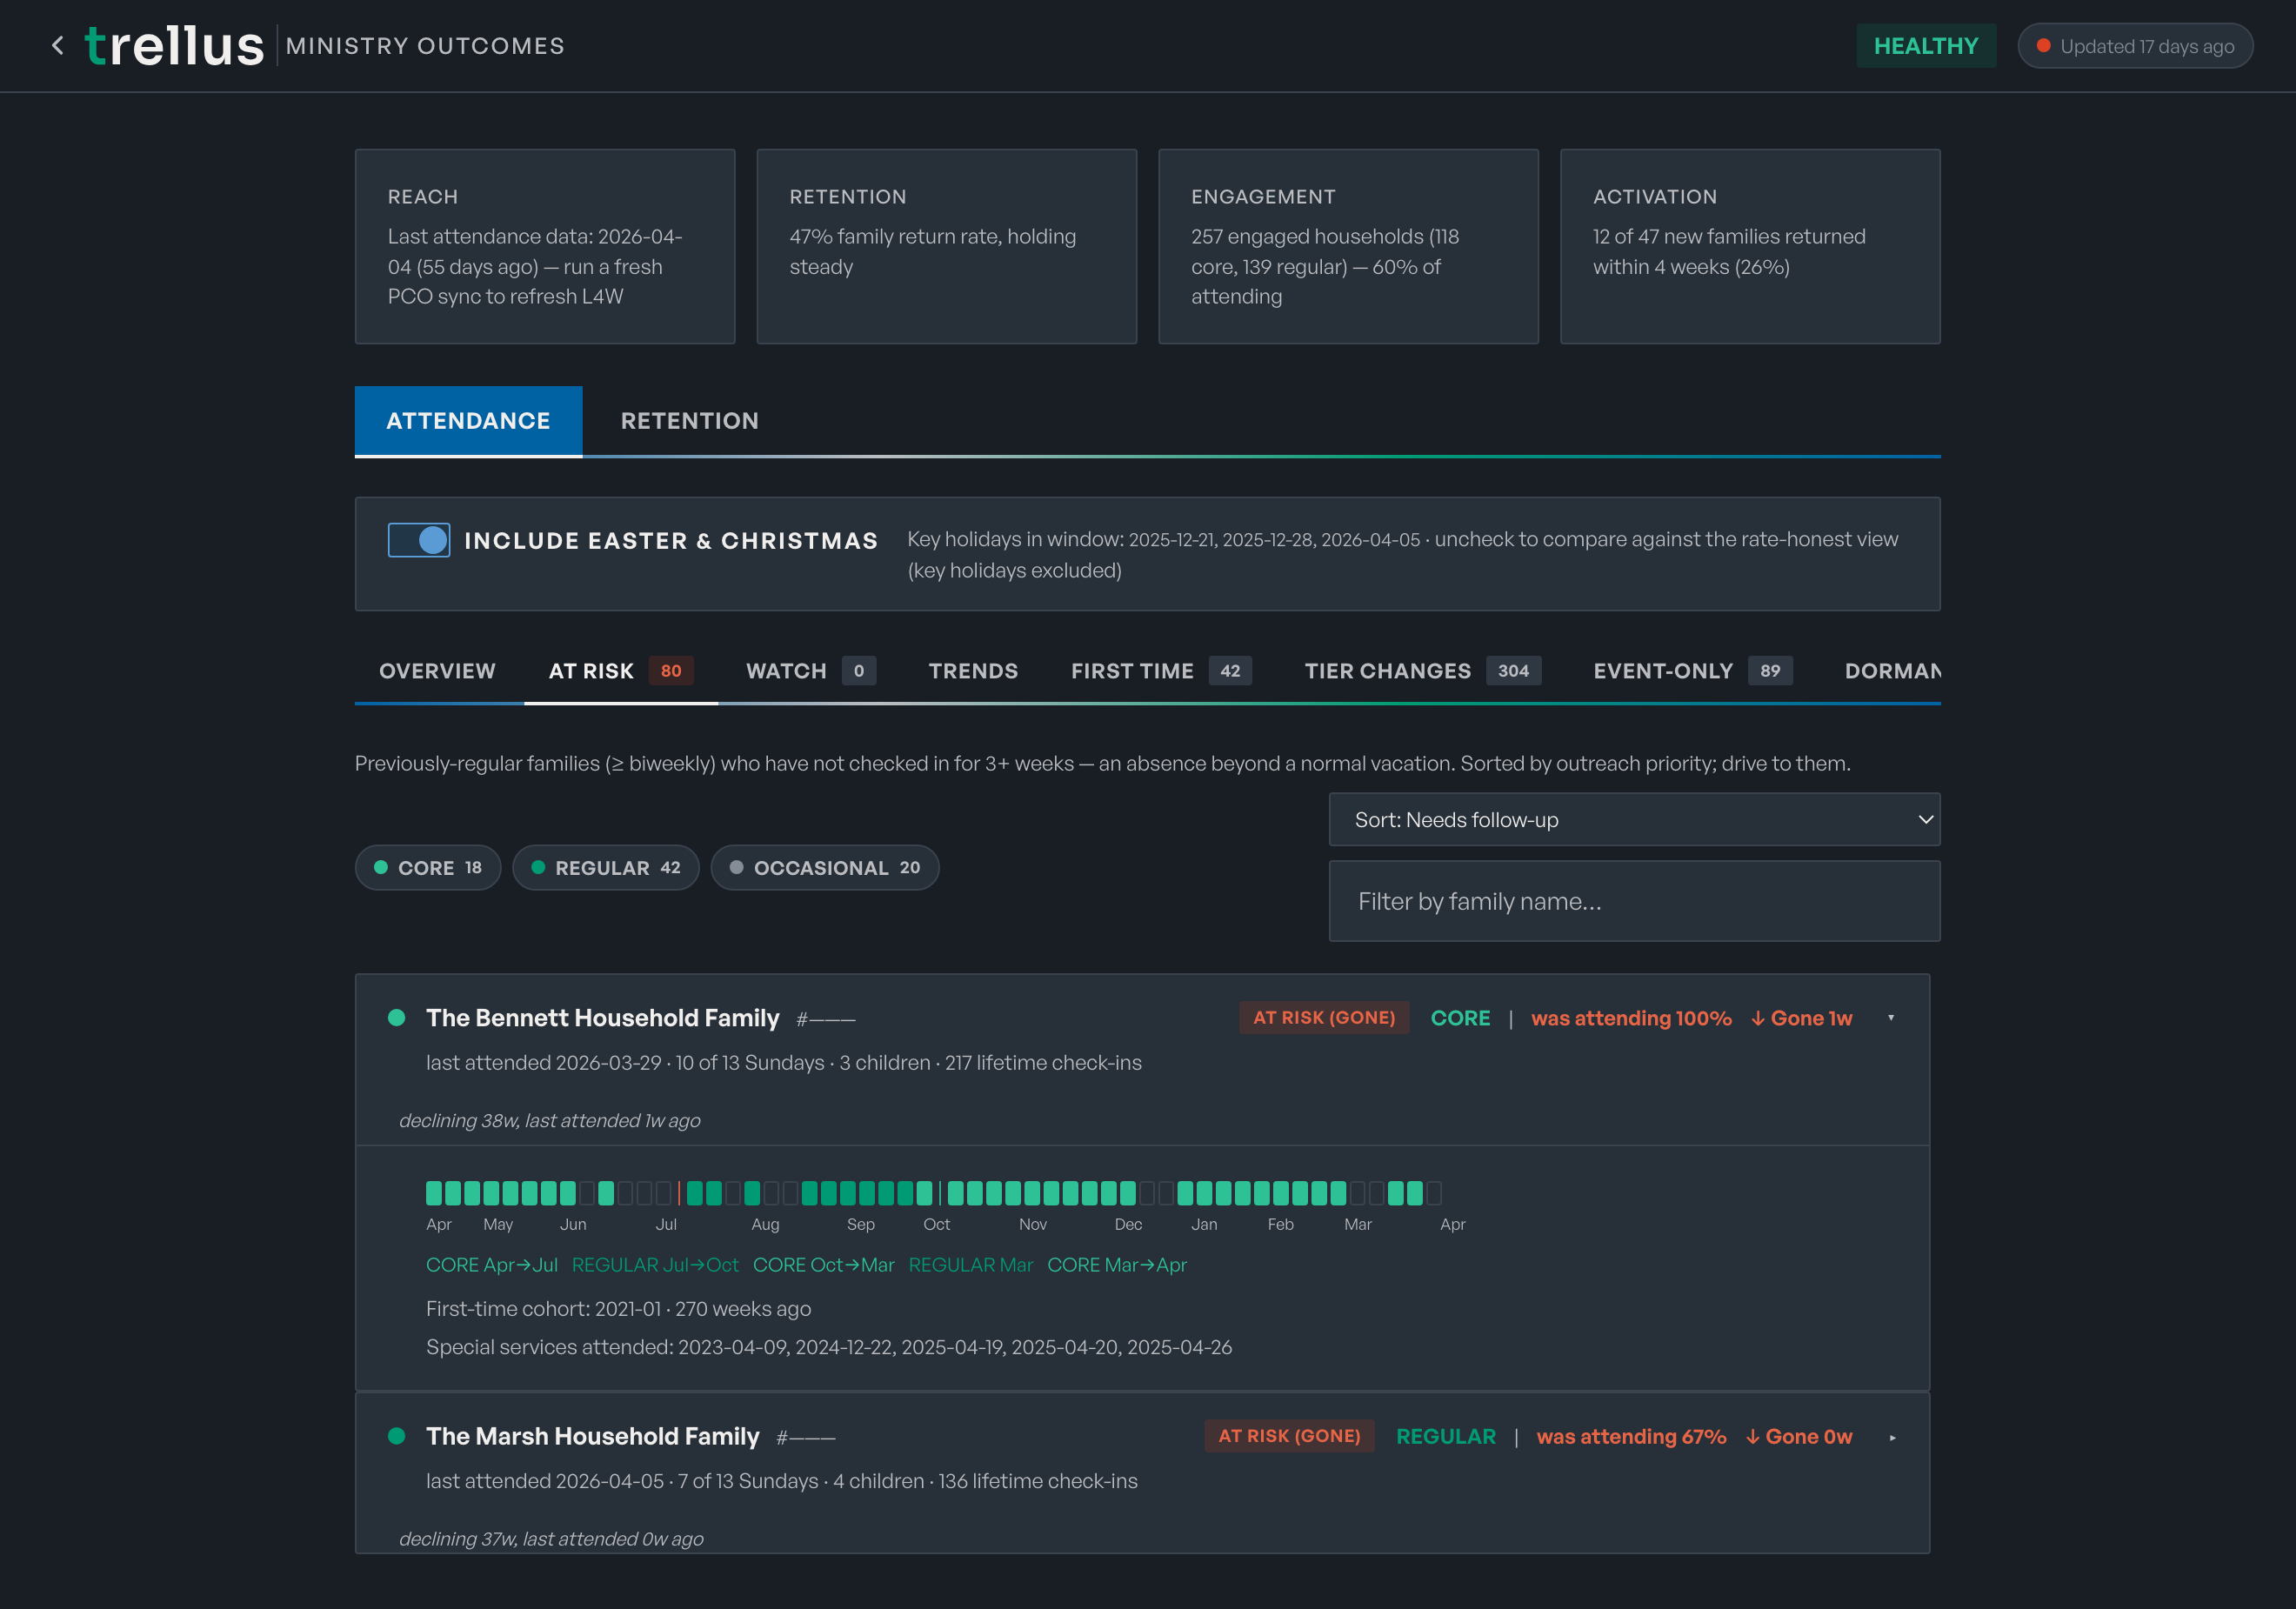Open the TRENDS sub-tab
The width and height of the screenshot is (2296, 1609).
click(x=973, y=671)
